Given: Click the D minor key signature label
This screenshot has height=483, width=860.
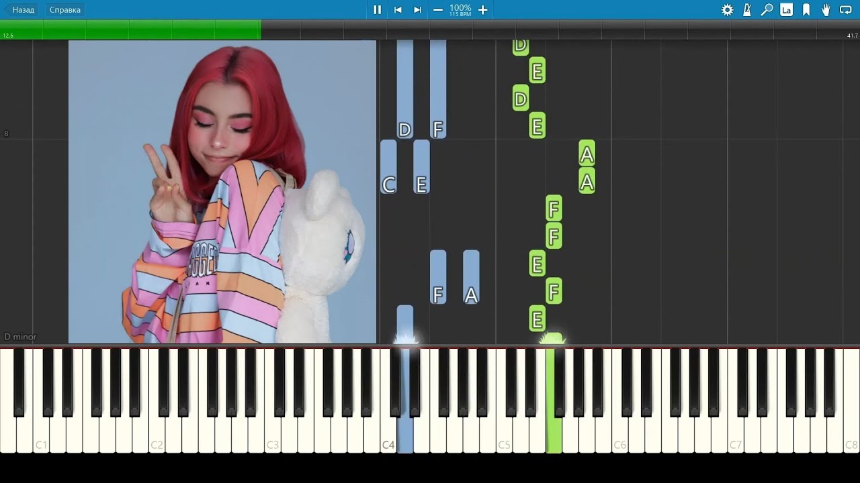Looking at the screenshot, I should pyautogui.click(x=20, y=337).
